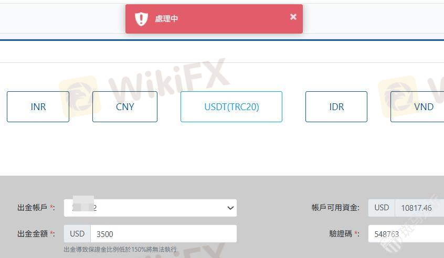Click the 驗證碼 verification code field

[406, 234]
